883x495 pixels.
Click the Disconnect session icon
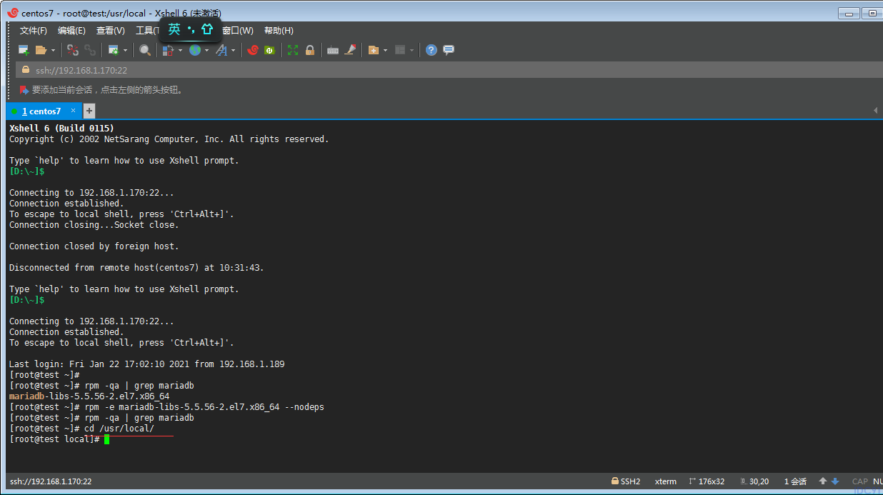click(73, 50)
